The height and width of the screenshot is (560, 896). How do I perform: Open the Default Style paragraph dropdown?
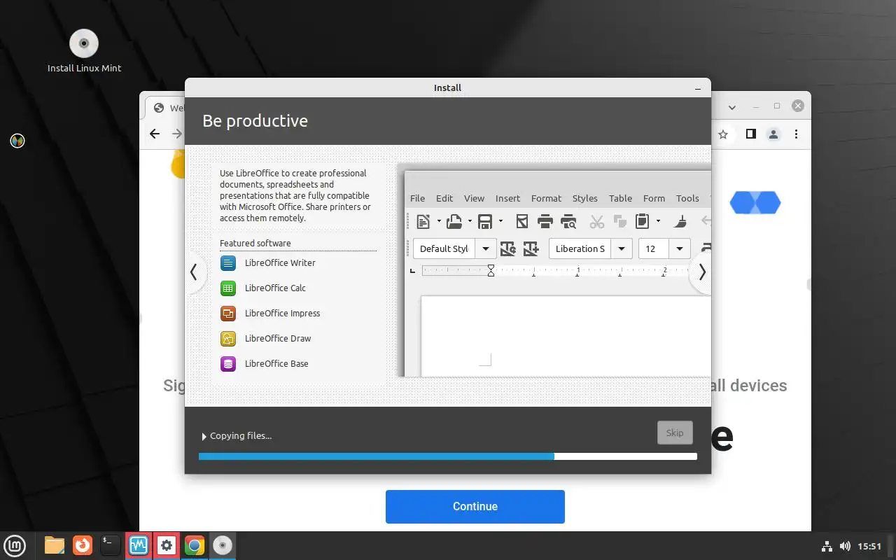486,248
